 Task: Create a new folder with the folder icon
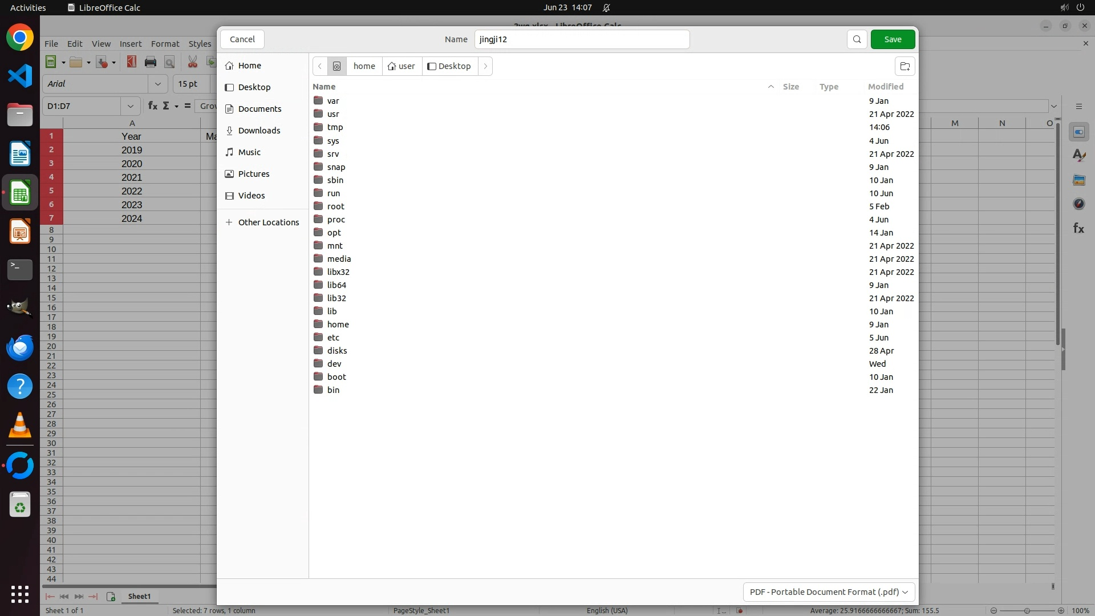tap(905, 66)
